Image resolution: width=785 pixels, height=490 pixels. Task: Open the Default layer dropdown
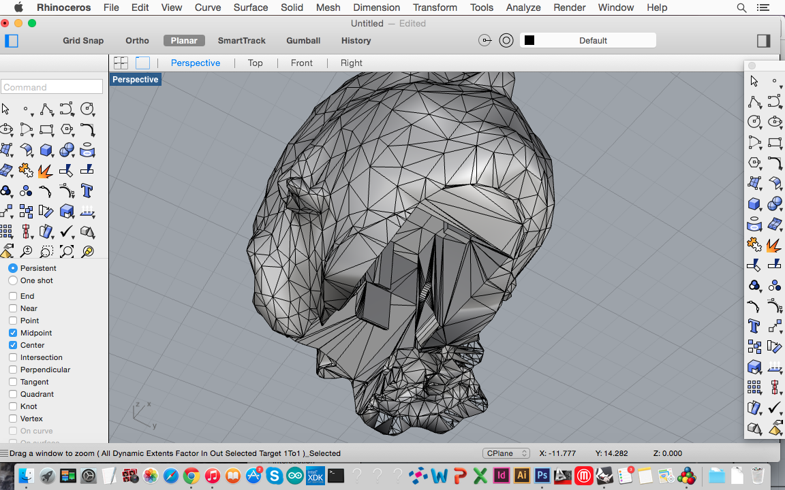click(593, 41)
